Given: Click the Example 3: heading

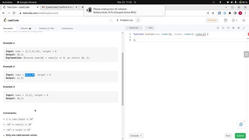Looking at the screenshot, I should [9, 87].
